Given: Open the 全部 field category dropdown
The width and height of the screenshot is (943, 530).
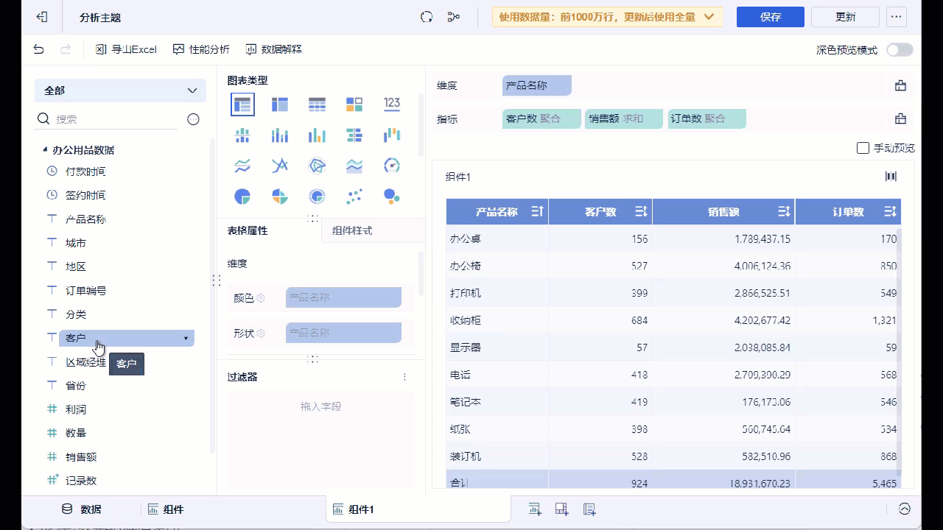Looking at the screenshot, I should pyautogui.click(x=120, y=91).
